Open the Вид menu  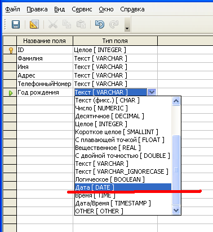tap(60, 9)
